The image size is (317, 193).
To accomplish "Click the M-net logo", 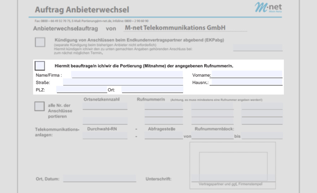I will [268, 8].
